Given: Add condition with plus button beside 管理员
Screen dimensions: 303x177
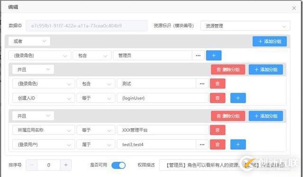Looking at the screenshot, I should pos(214,56).
